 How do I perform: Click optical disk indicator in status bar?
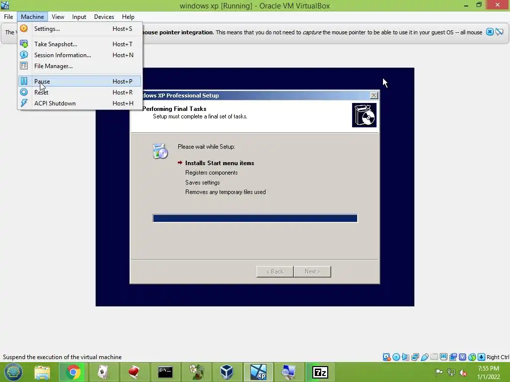point(396,357)
